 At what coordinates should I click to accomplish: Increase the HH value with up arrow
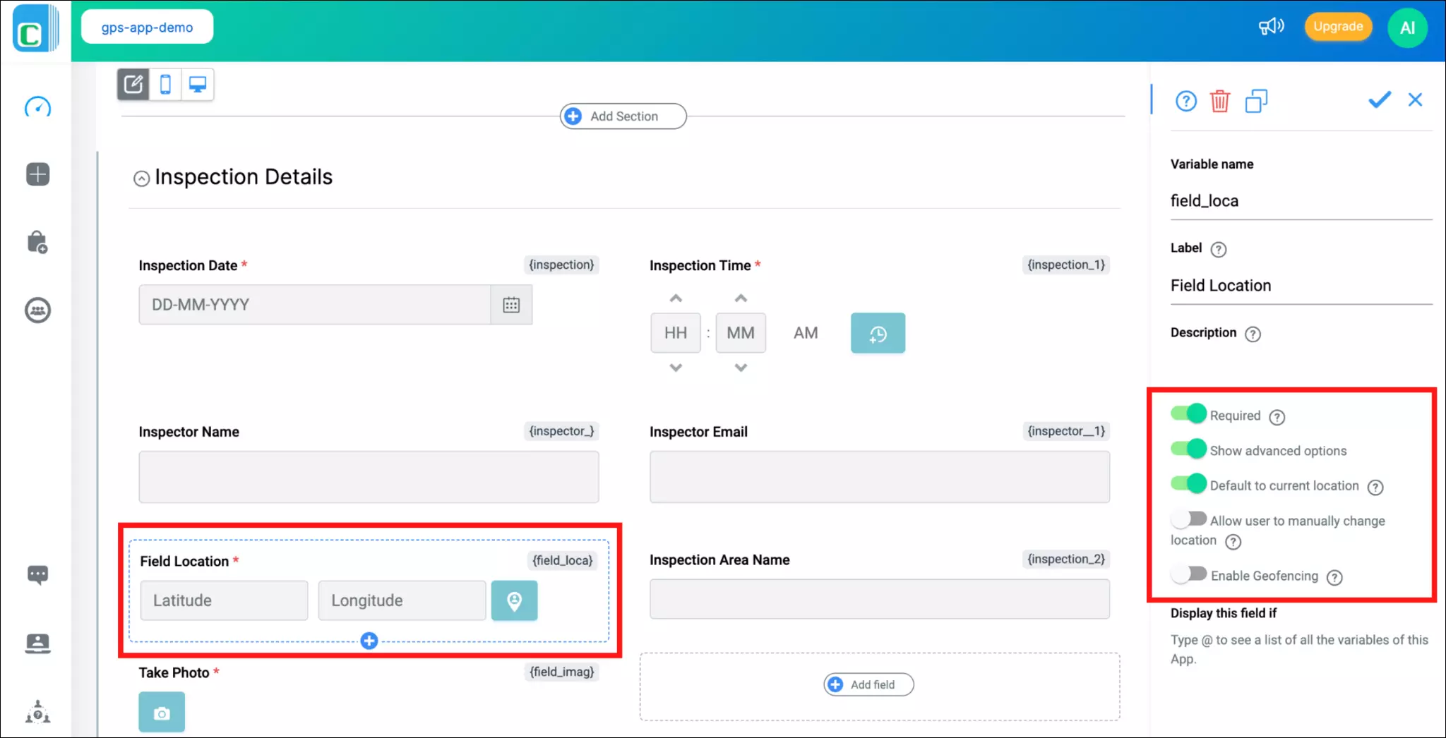pyautogui.click(x=675, y=297)
